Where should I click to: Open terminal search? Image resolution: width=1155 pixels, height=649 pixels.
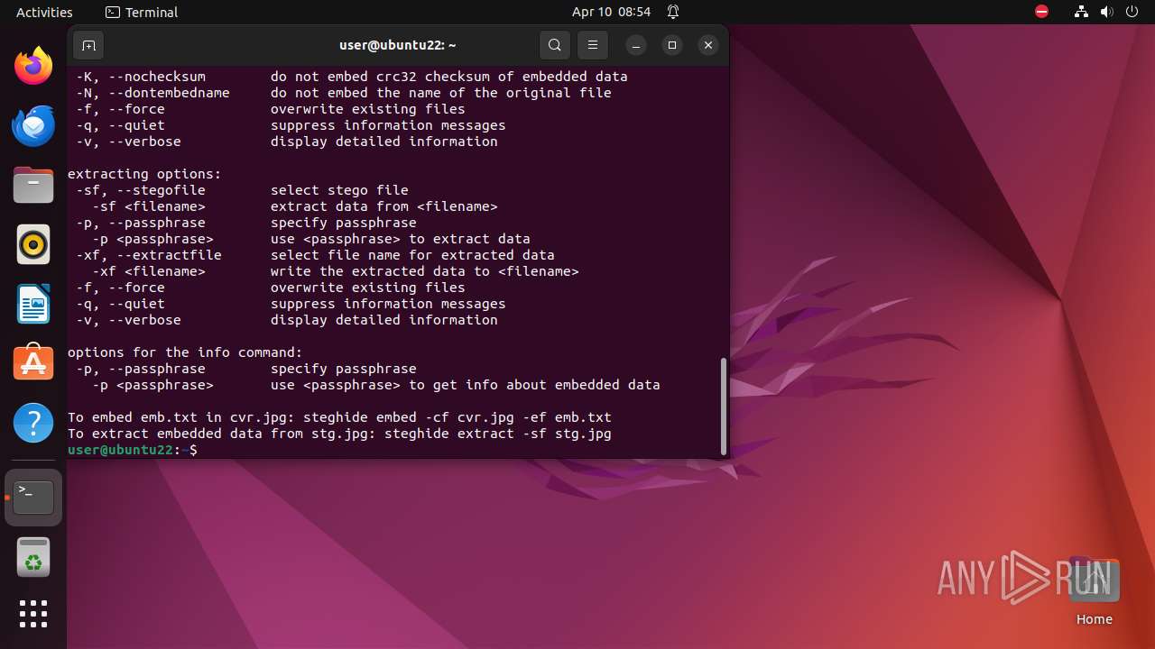[x=555, y=45]
